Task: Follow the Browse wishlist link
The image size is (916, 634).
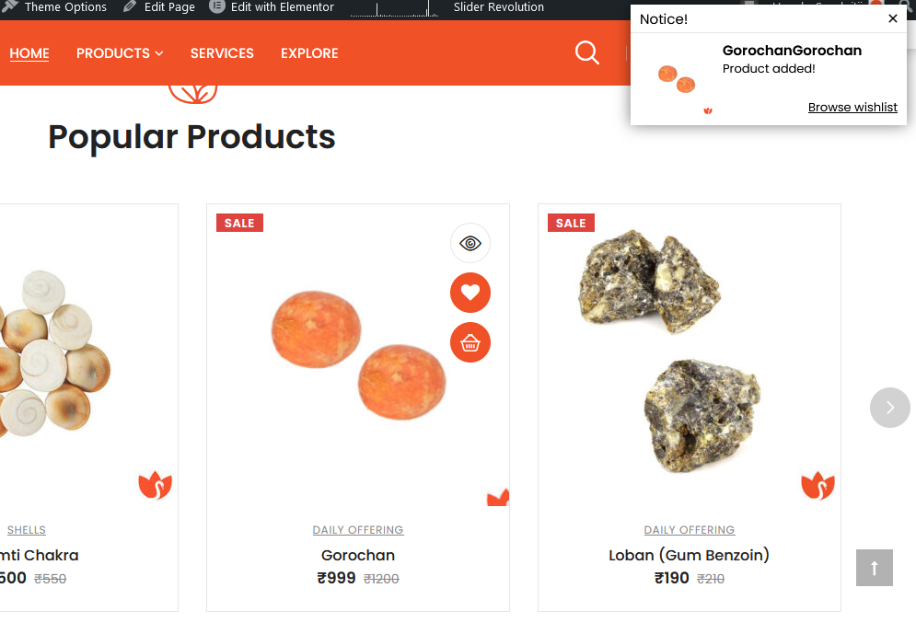Action: click(852, 108)
